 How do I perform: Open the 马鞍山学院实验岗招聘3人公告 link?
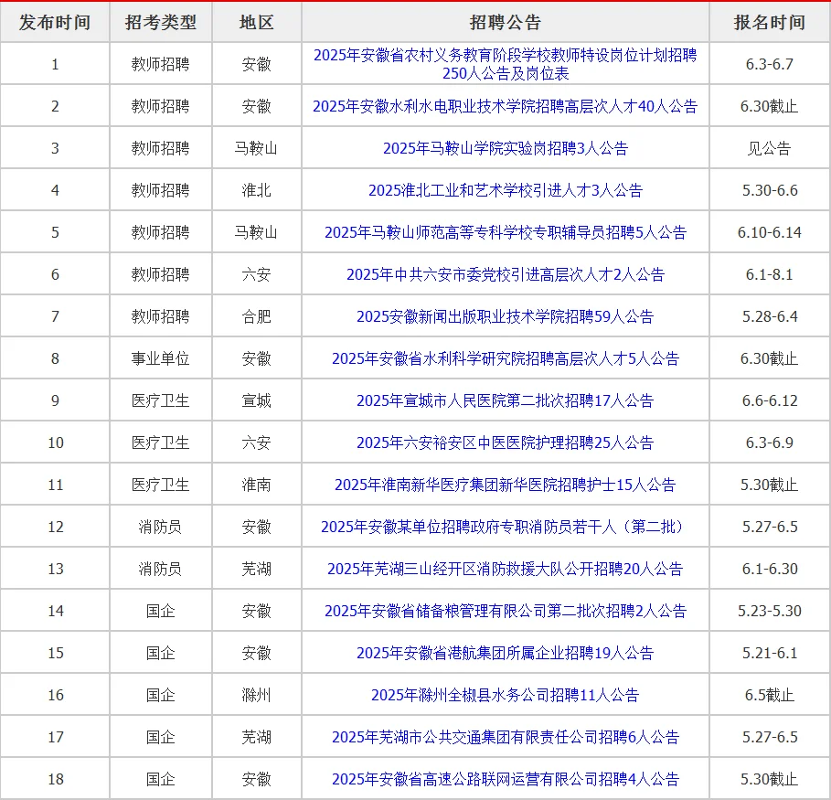[x=505, y=148]
